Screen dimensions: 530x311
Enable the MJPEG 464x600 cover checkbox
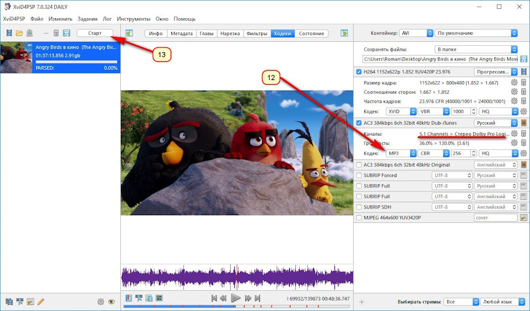coord(359,218)
